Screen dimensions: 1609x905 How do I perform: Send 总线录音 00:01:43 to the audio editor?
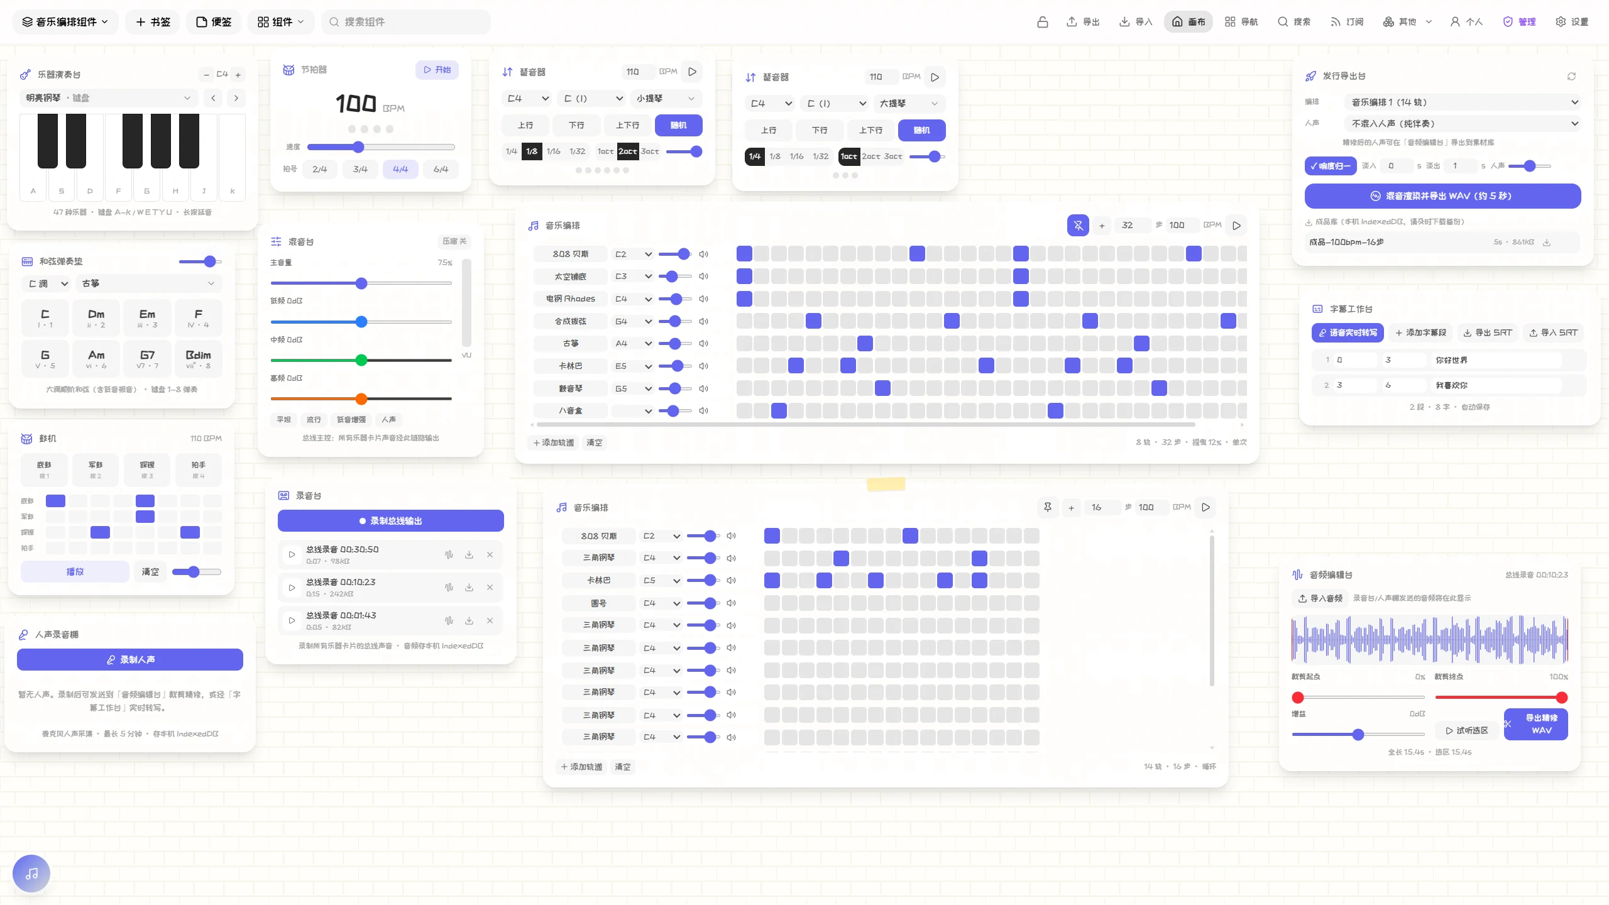coord(449,621)
